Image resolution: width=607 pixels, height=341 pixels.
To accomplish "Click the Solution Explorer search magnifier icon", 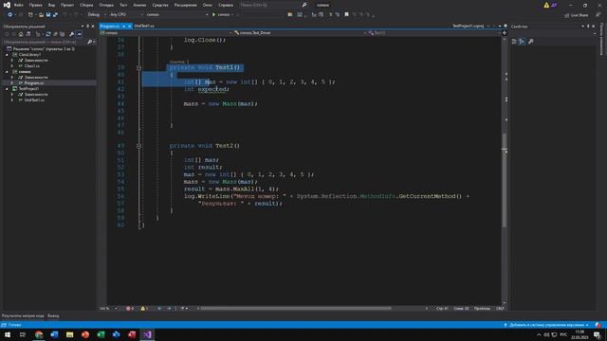I will pos(90,42).
